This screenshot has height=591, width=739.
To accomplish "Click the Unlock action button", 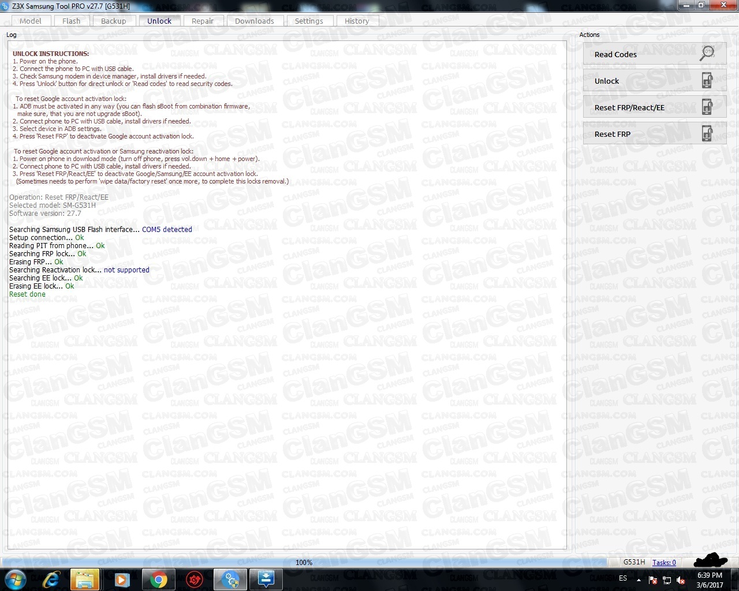I will [655, 81].
